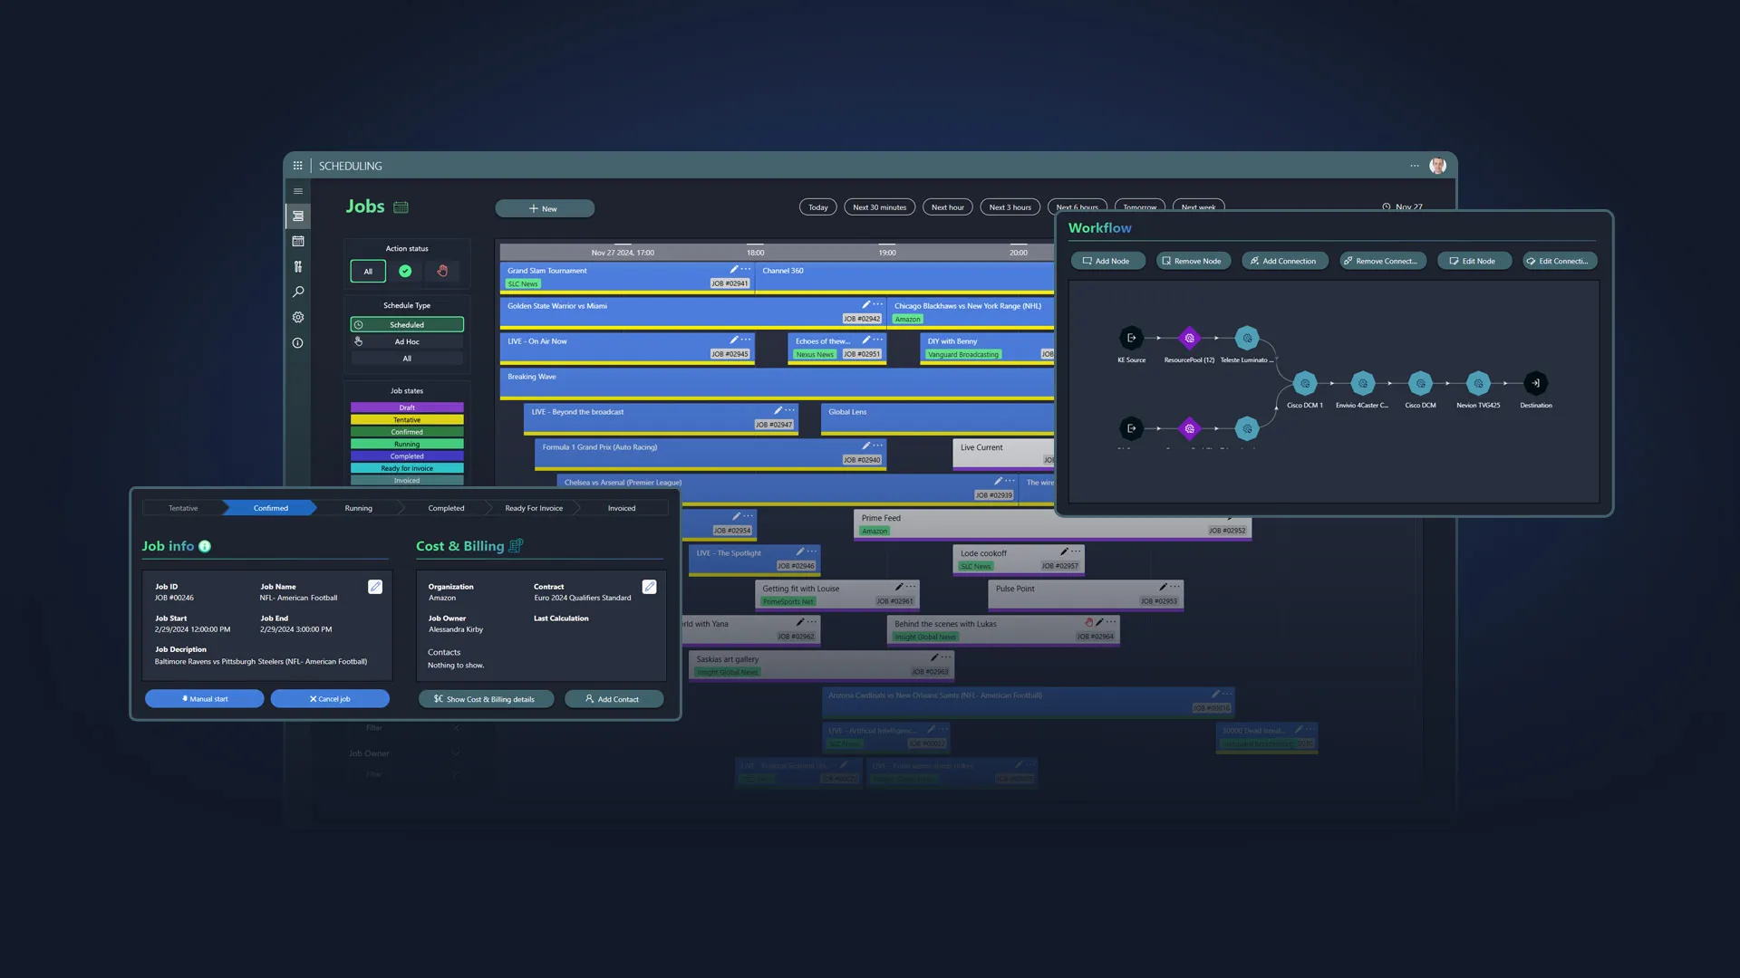Select the Ad Hoc schedule type
Viewport: 1740px width, 978px height.
407,341
